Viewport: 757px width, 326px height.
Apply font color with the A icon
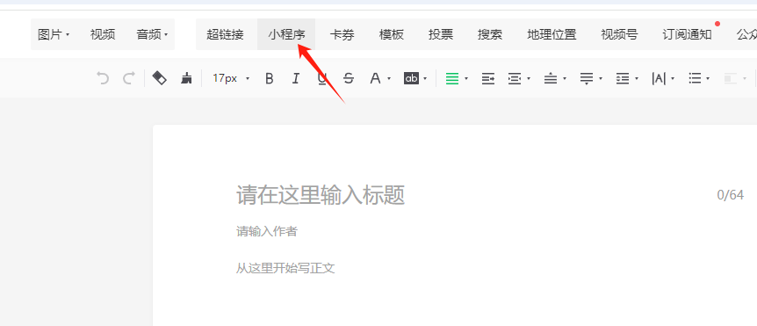[x=375, y=78]
